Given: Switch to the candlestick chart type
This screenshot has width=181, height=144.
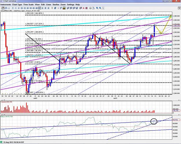Looking at the screenshot, I should click(6, 8).
